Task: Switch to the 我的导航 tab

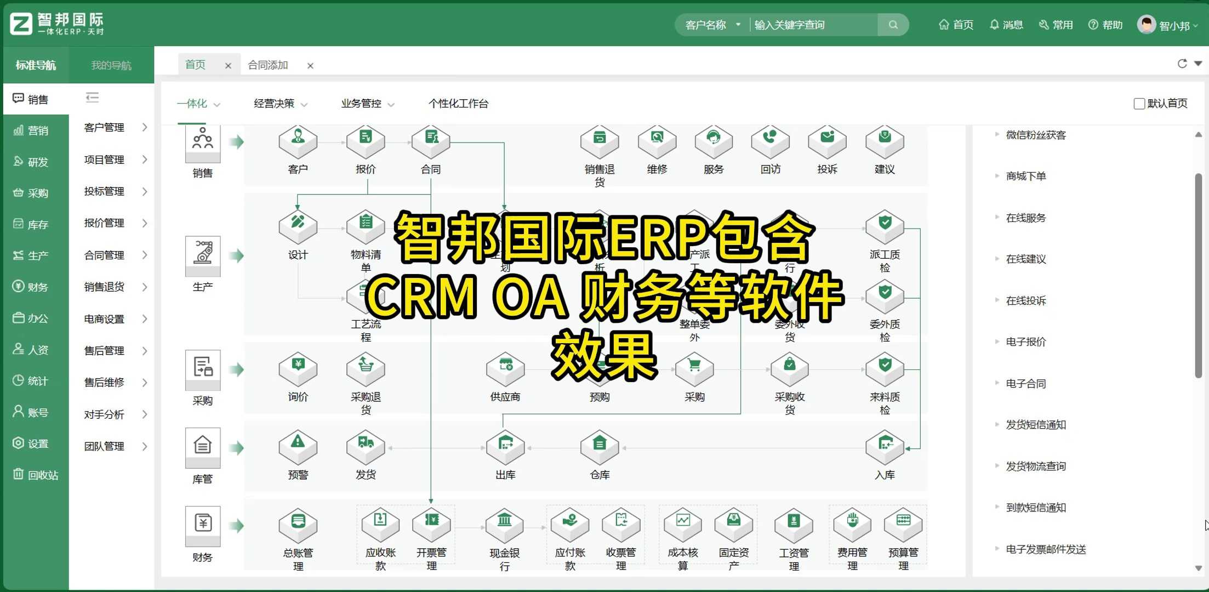Action: click(x=111, y=65)
